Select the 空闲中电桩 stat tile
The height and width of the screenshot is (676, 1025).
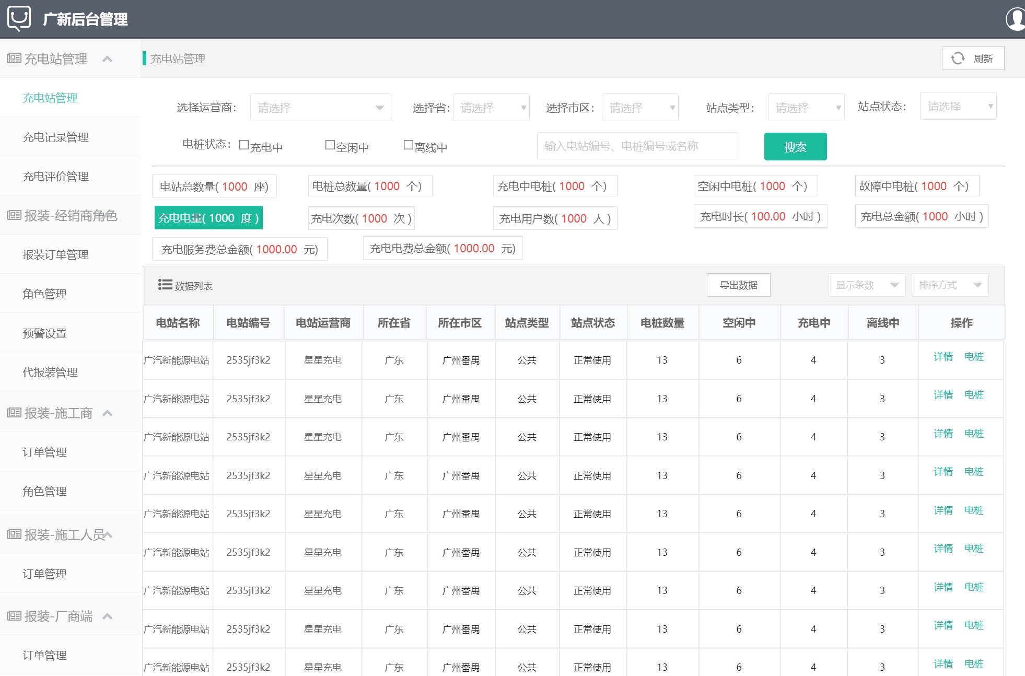tap(755, 186)
